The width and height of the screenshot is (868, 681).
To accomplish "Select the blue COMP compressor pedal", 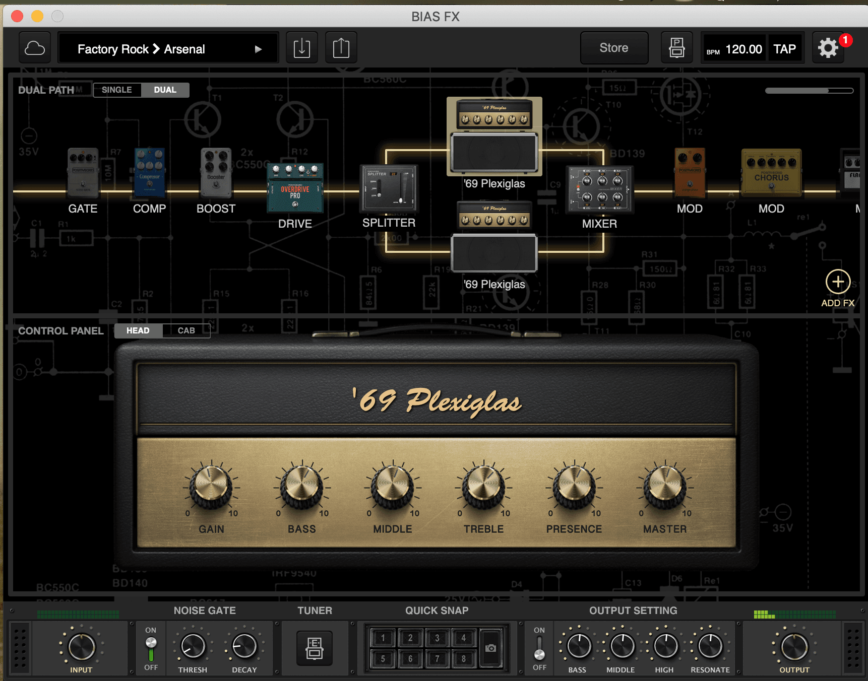I will pos(149,173).
